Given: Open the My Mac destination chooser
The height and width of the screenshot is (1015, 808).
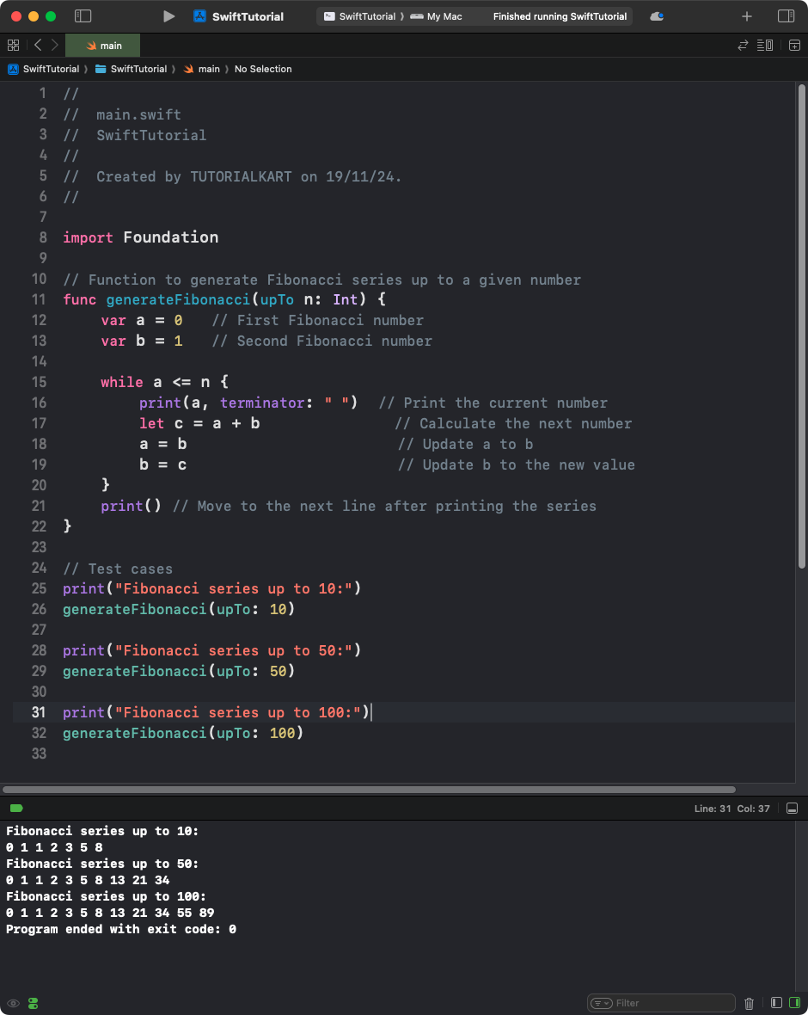Looking at the screenshot, I should (438, 15).
